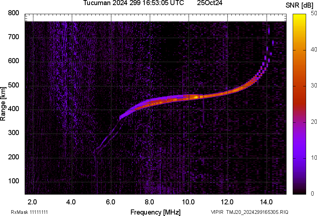Click the range tick label '800'
The width and height of the screenshot is (317, 216).
[13, 13]
